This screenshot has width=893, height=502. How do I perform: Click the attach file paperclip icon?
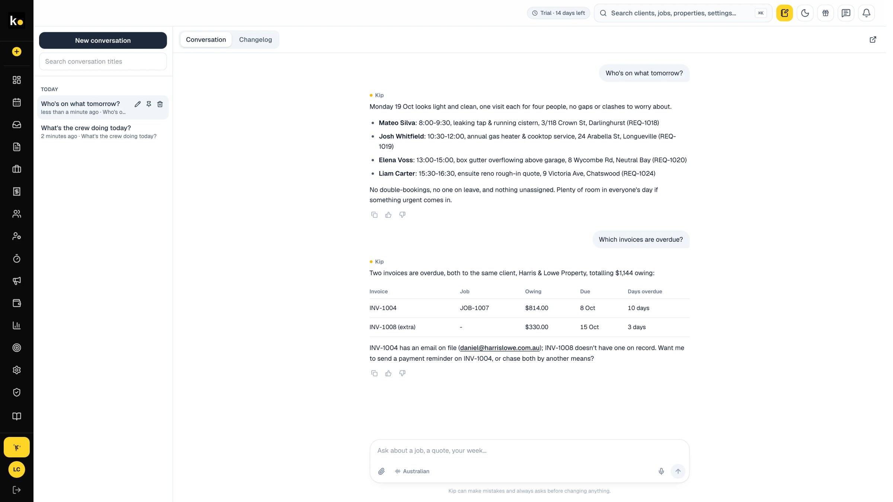[381, 471]
